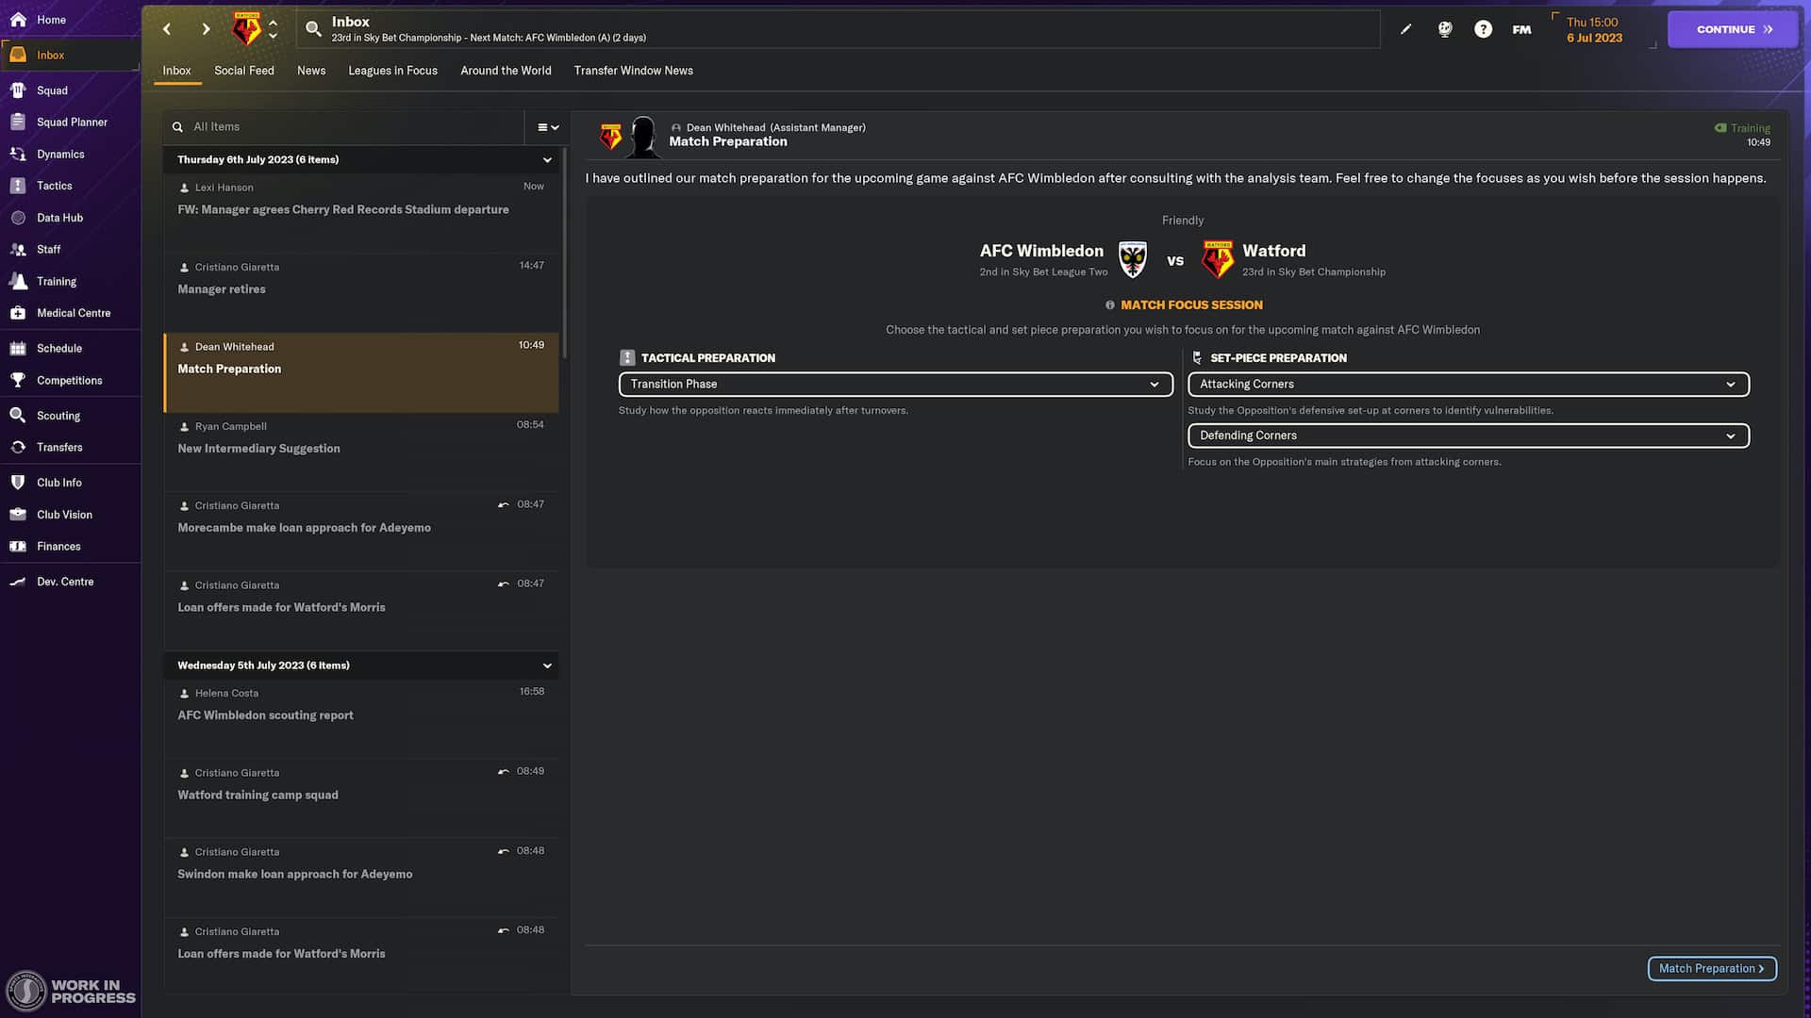Screen dimensions: 1811x1018
Task: Open the Scouting section
Action: coord(58,415)
